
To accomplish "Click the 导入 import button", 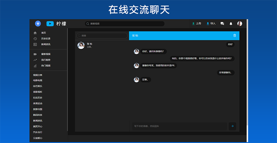I will tap(211, 24).
